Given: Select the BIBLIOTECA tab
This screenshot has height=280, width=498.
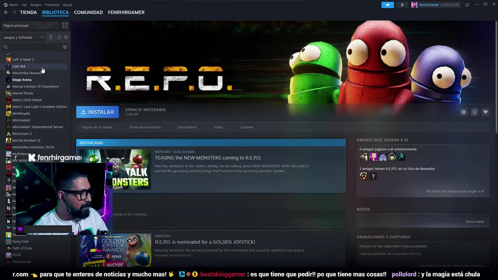Looking at the screenshot, I should (x=55, y=12).
